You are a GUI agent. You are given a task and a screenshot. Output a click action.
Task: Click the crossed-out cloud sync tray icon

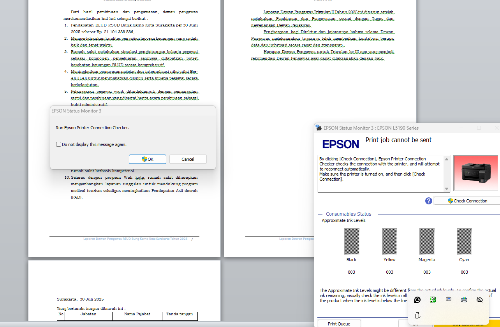479,300
